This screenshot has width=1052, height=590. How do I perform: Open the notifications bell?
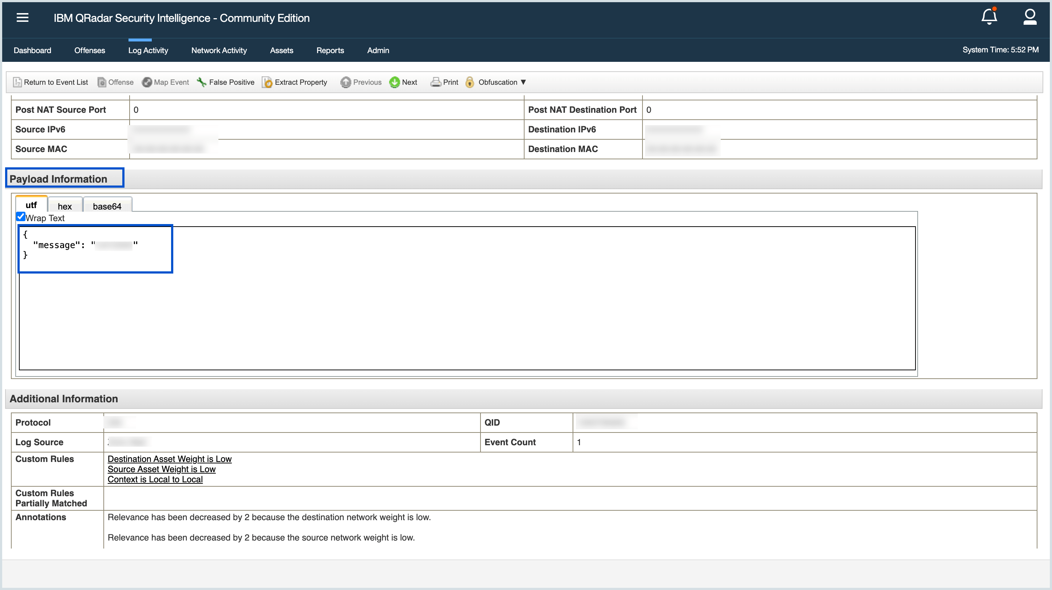(x=989, y=17)
